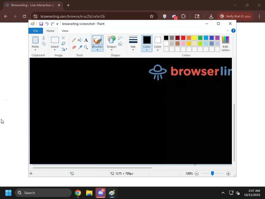This screenshot has height=199, width=265.
Task: Reload the browser page
Action: point(24,16)
